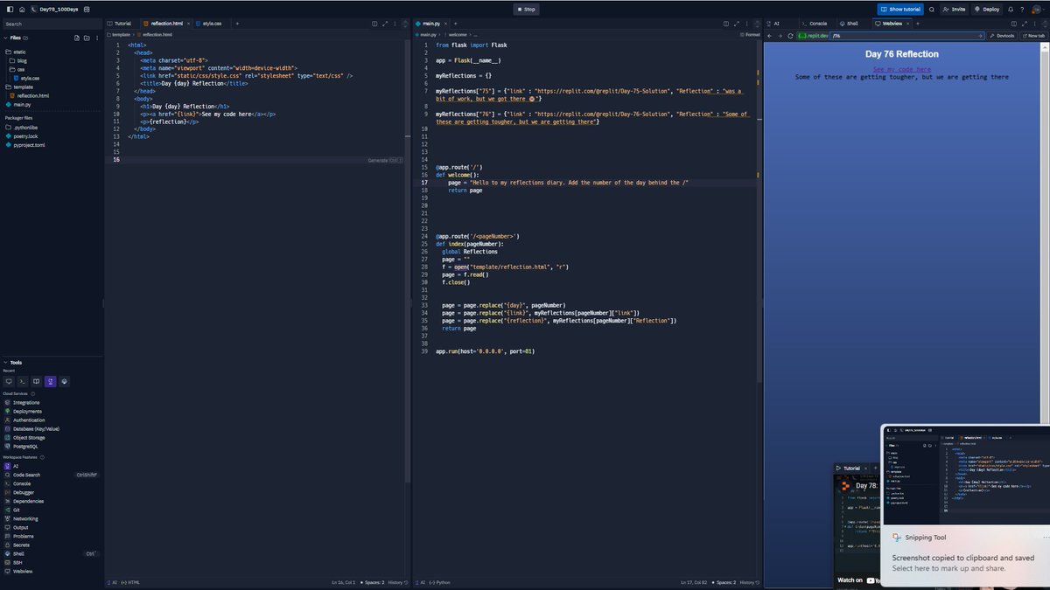The width and height of the screenshot is (1050, 590).
Task: Expand the .pythonlibs folder
Action: tap(22, 127)
